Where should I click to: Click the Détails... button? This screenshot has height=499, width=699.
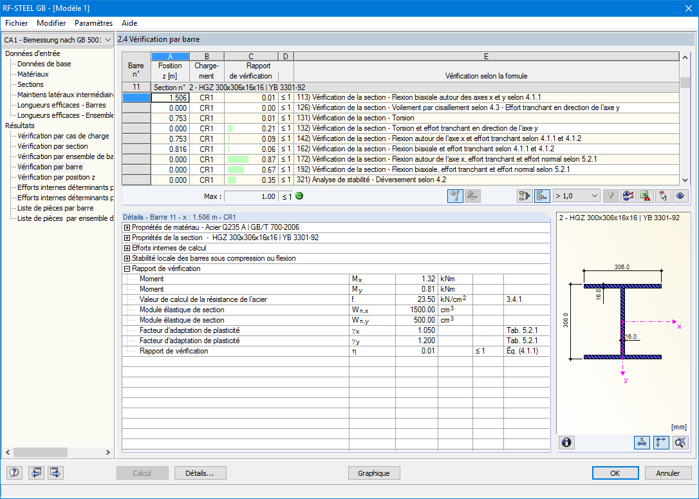point(200,473)
